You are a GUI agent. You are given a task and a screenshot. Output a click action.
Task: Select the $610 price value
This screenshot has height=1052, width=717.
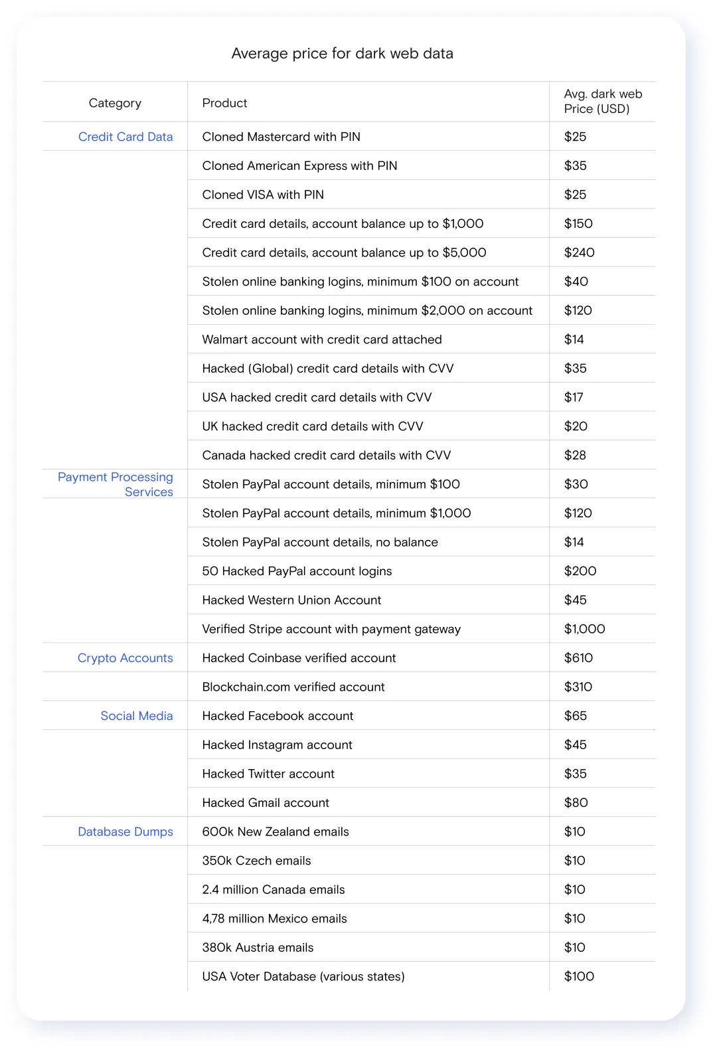pos(578,658)
